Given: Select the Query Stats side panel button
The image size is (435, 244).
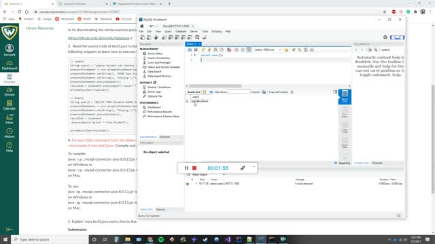Looking at the screenshot, I should [x=345, y=143].
